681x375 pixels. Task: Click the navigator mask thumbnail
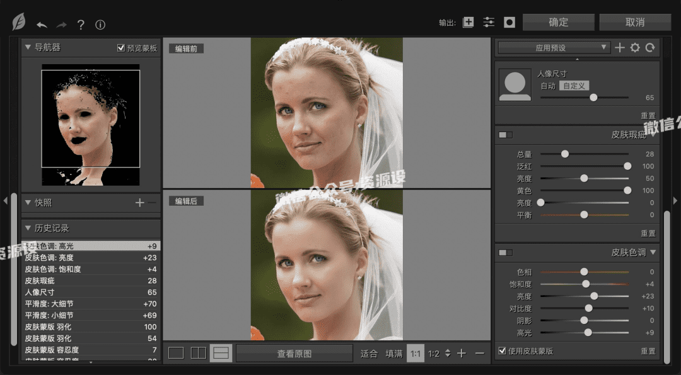coord(91,125)
